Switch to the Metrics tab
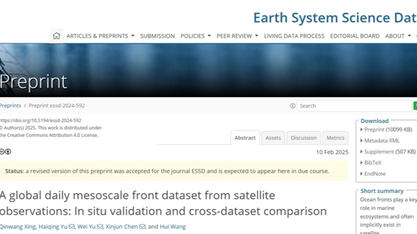This screenshot has height=234, width=417. tap(335, 138)
